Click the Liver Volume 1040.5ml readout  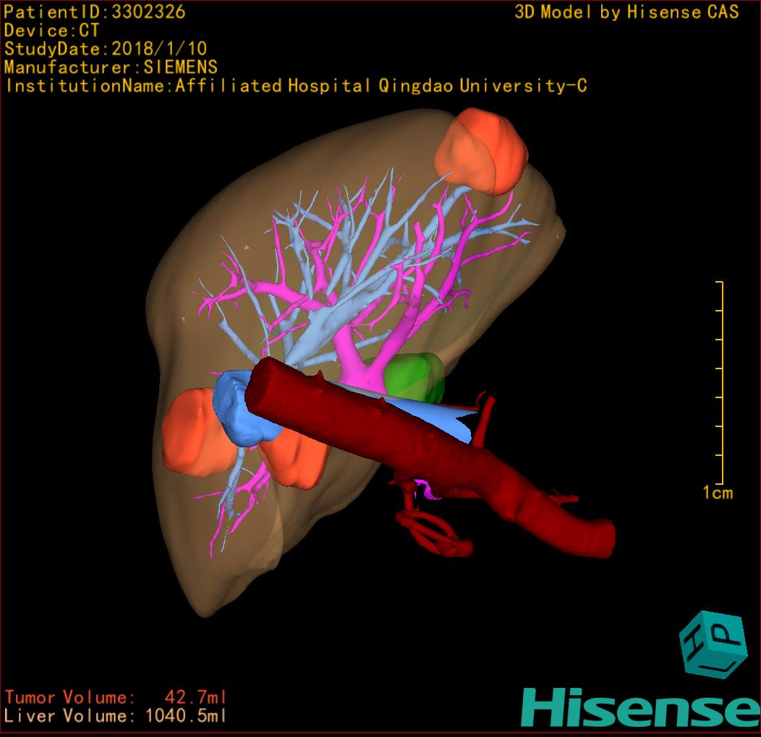116,715
